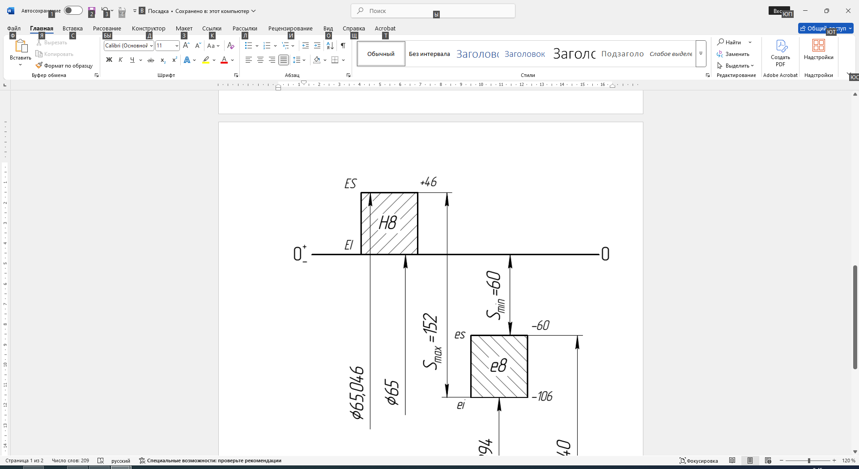Open the font size dropdown

click(177, 45)
